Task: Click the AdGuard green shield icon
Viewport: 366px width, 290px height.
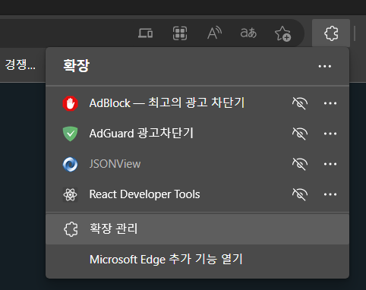Action: click(70, 134)
